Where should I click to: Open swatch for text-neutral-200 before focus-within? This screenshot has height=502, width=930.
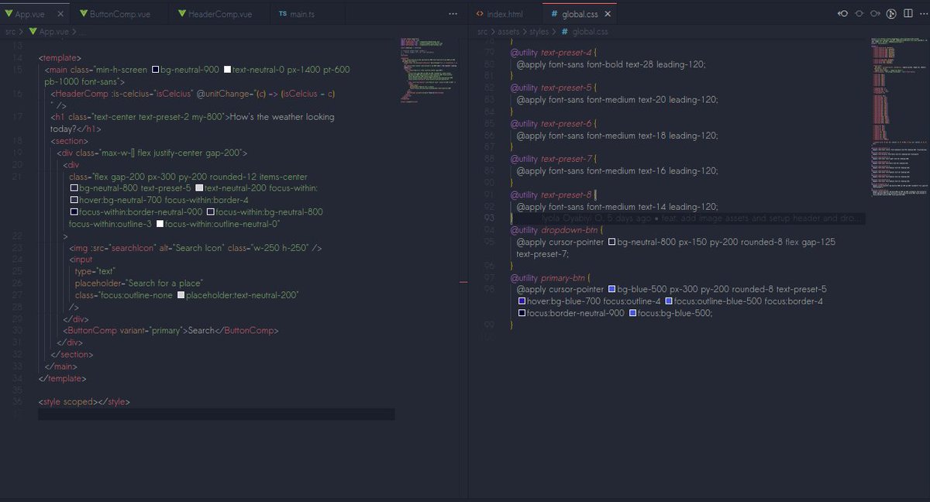199,188
